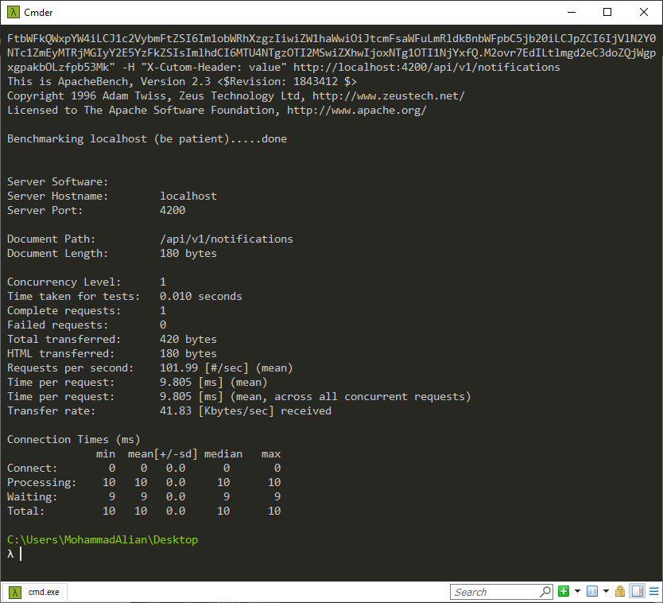
Task: Click the Cmder lambda icon in title bar
Action: [x=12, y=12]
